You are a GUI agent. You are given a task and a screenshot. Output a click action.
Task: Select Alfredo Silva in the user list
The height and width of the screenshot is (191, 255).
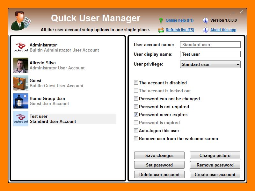[x=65, y=65]
